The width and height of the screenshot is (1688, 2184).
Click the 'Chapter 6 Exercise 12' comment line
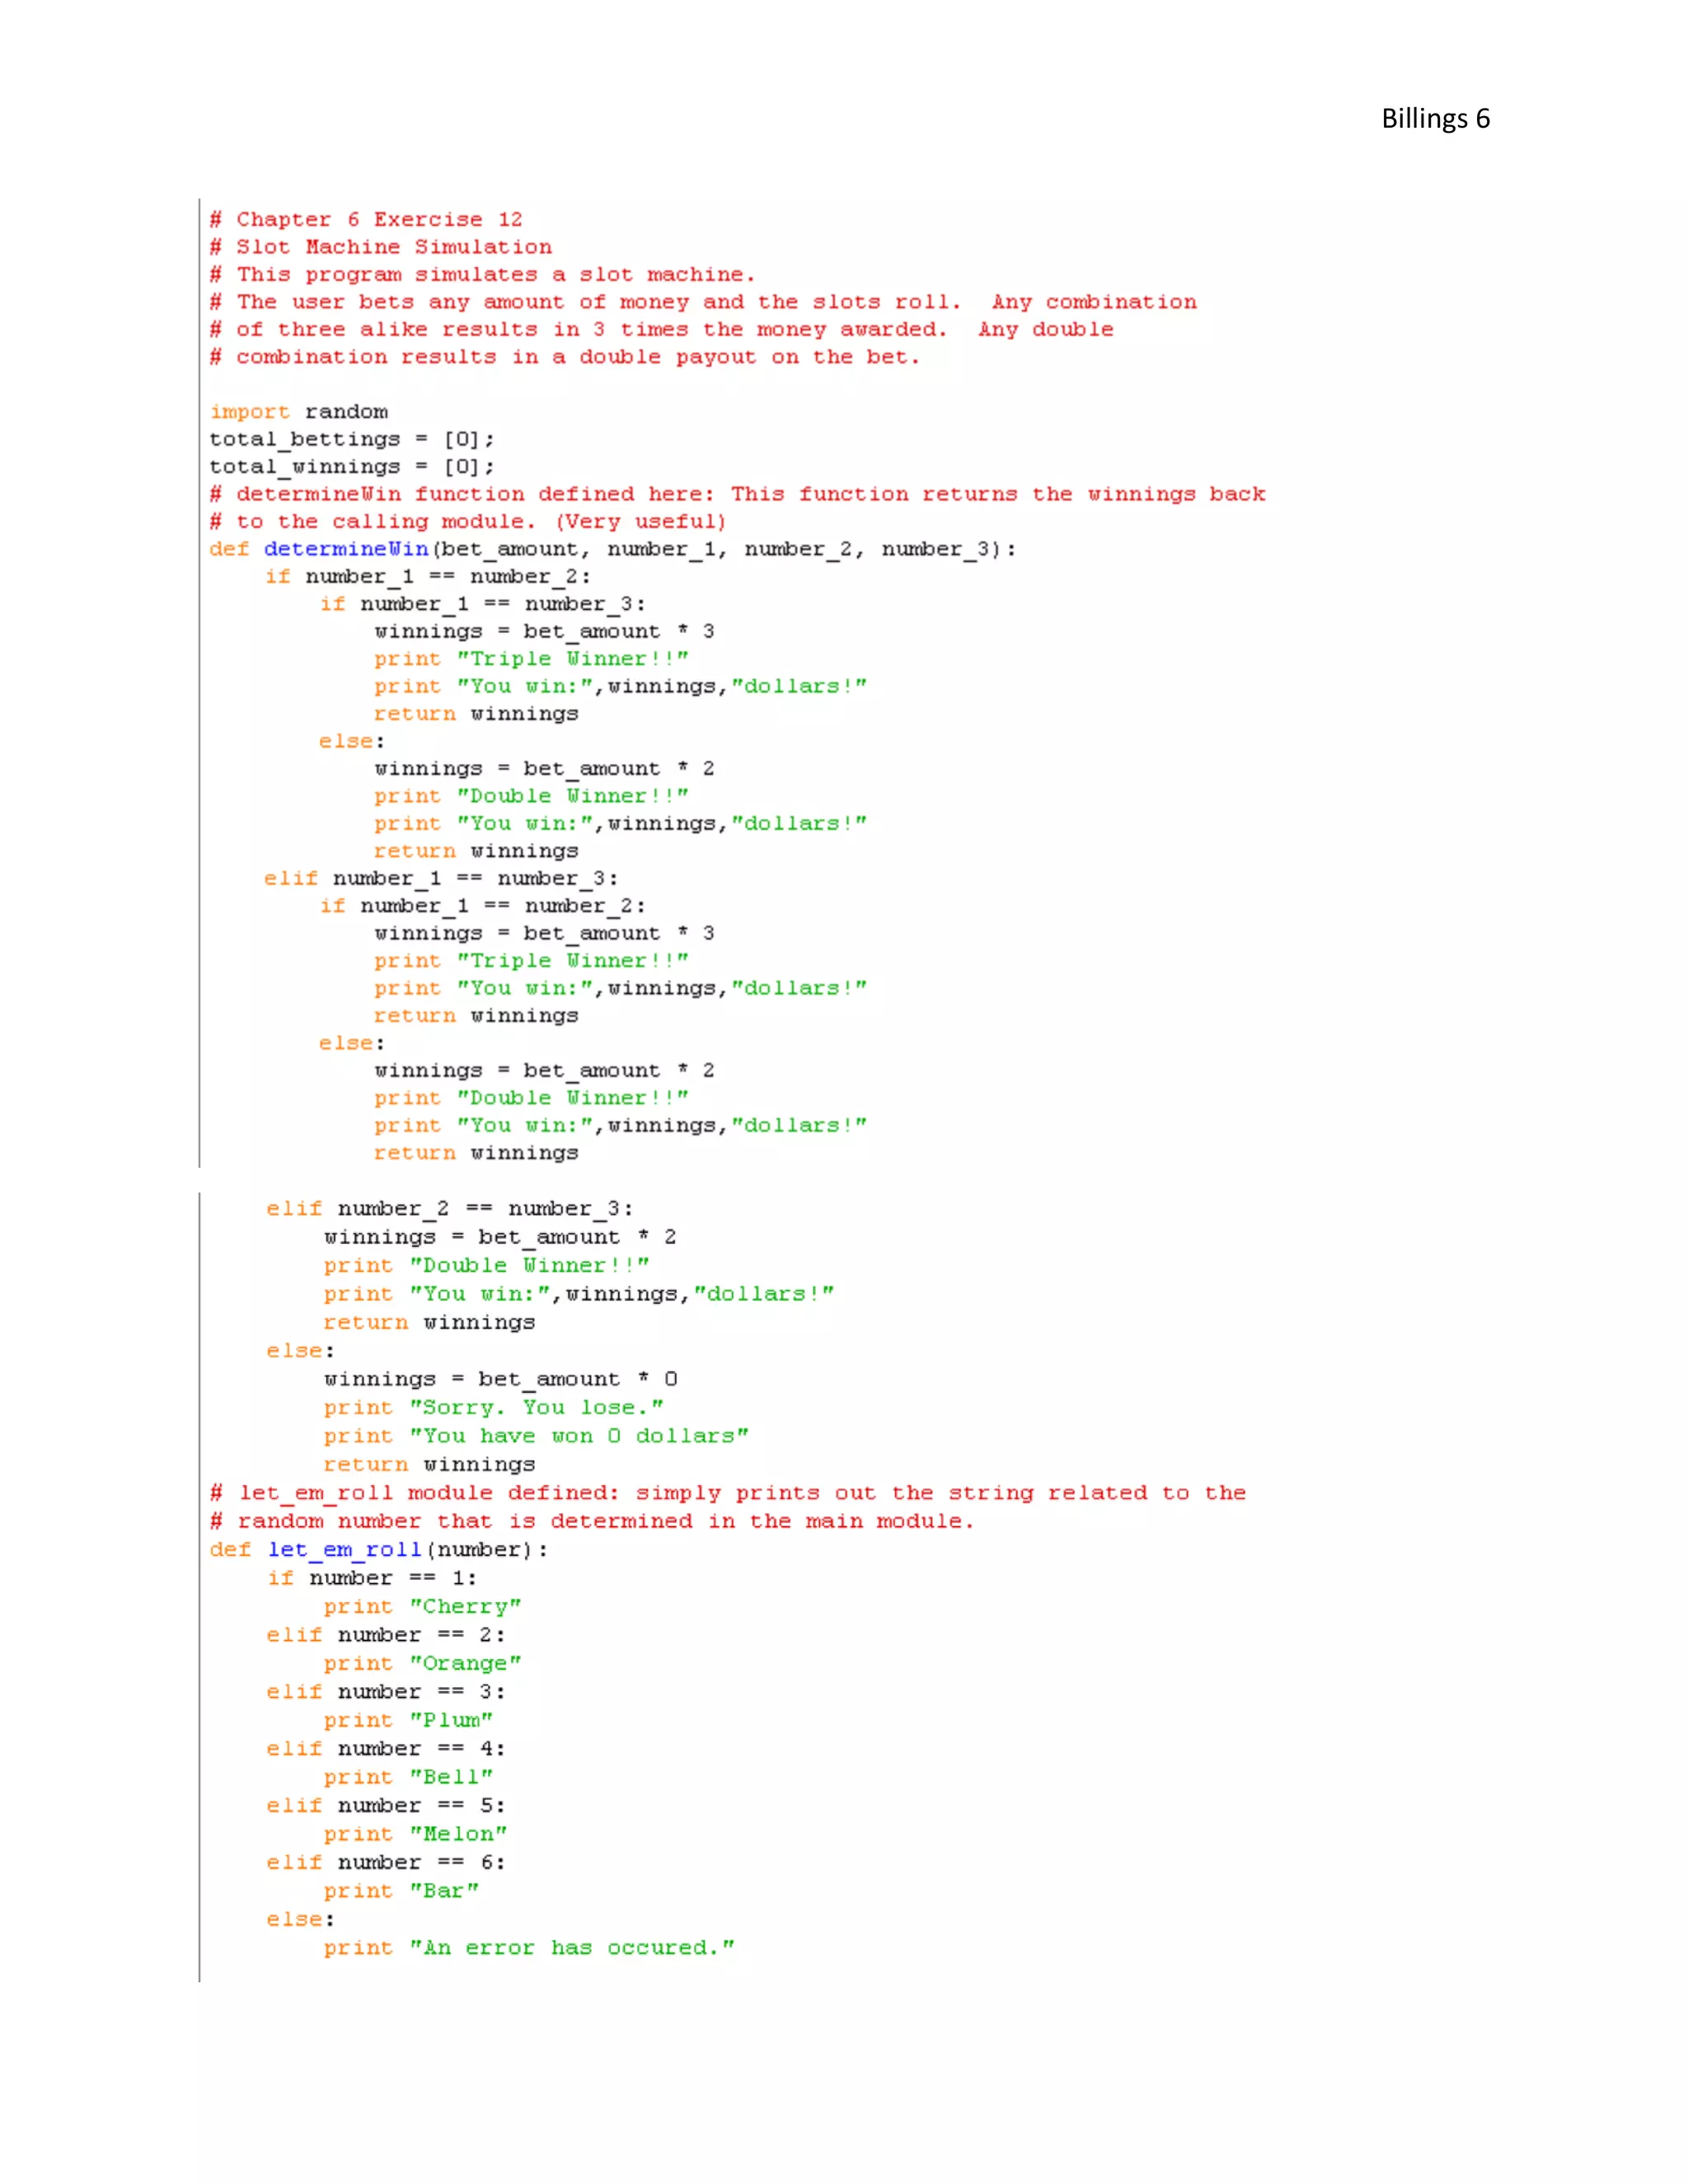366,219
